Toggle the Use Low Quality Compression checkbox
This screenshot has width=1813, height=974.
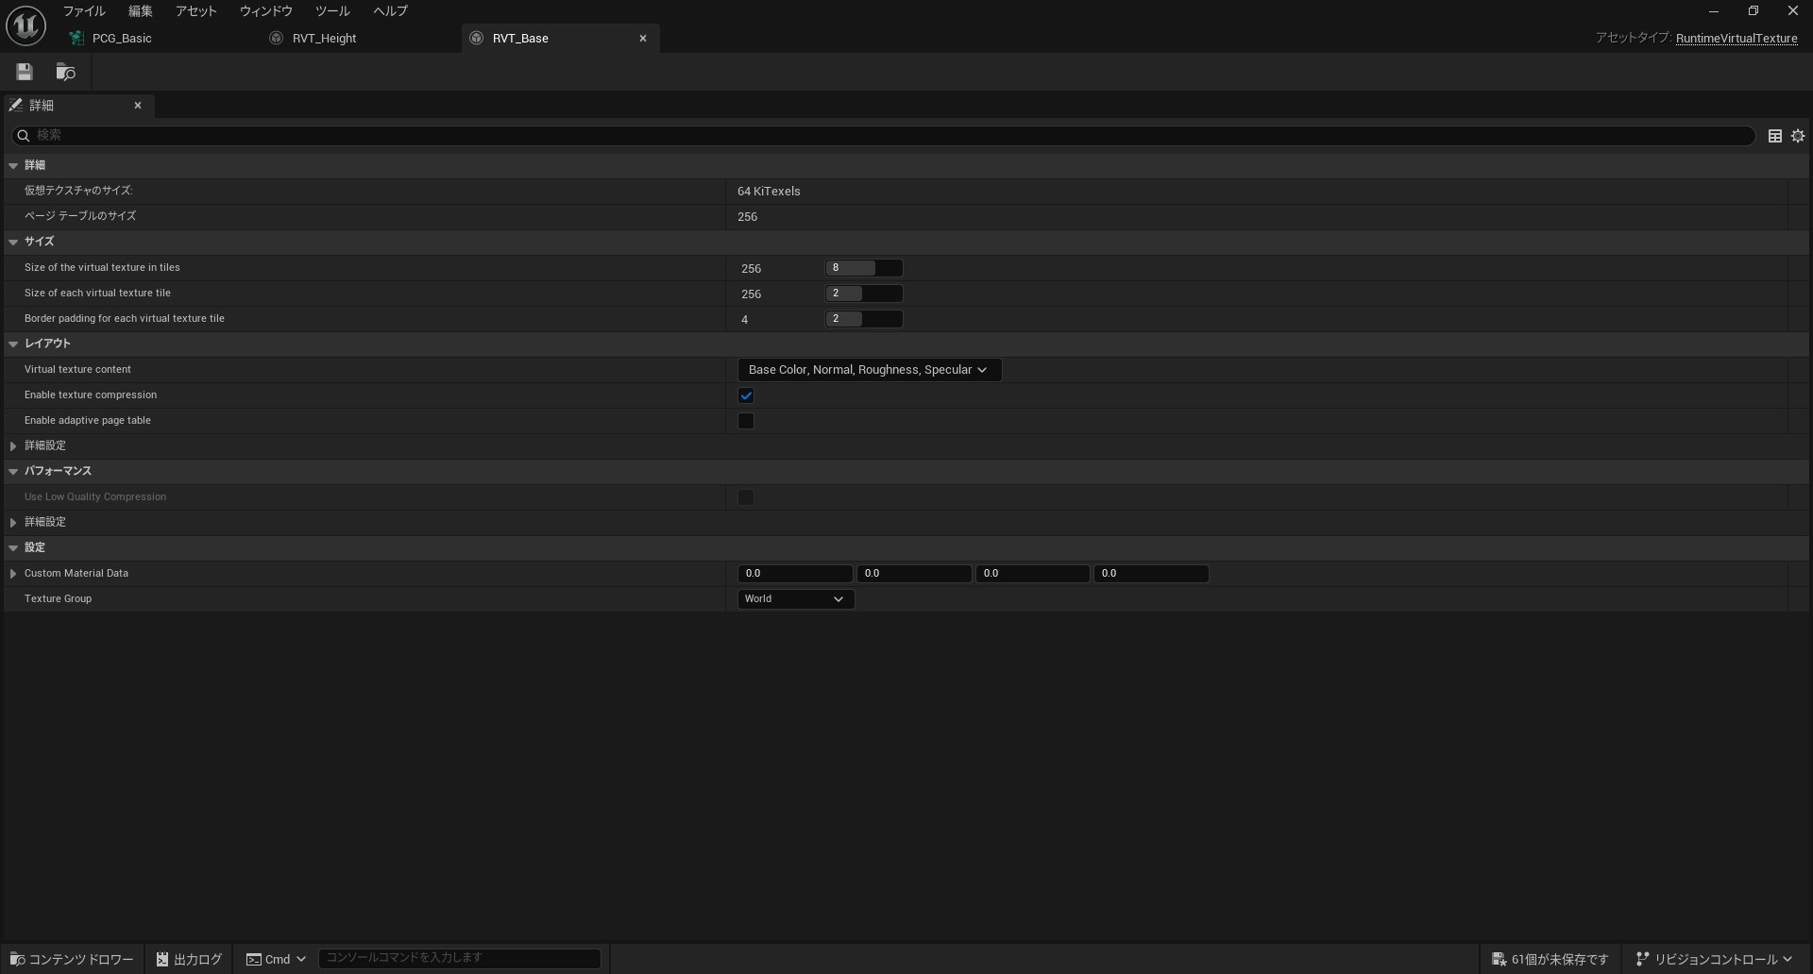tap(746, 497)
